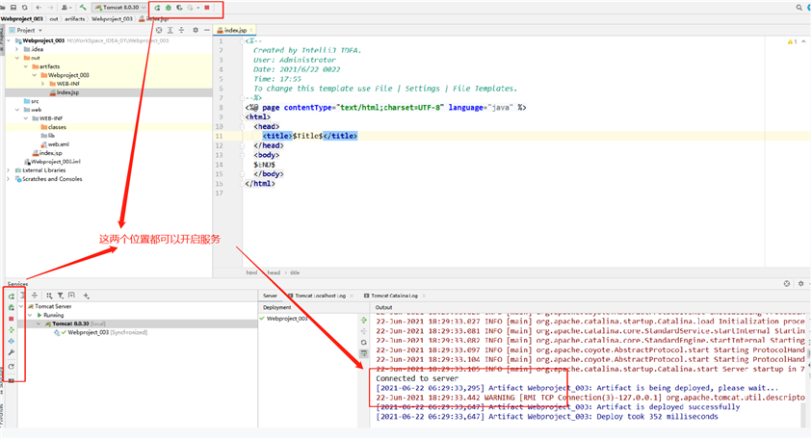
Task: Click the Build hammer icon
Action: (83, 8)
